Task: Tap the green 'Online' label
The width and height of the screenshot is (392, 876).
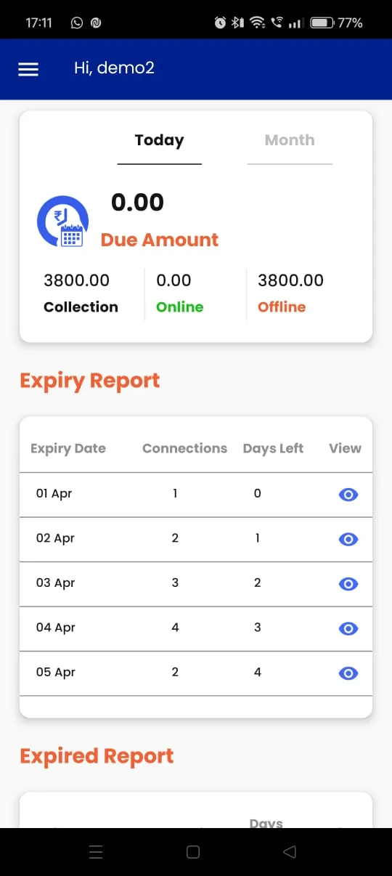Action: (179, 307)
